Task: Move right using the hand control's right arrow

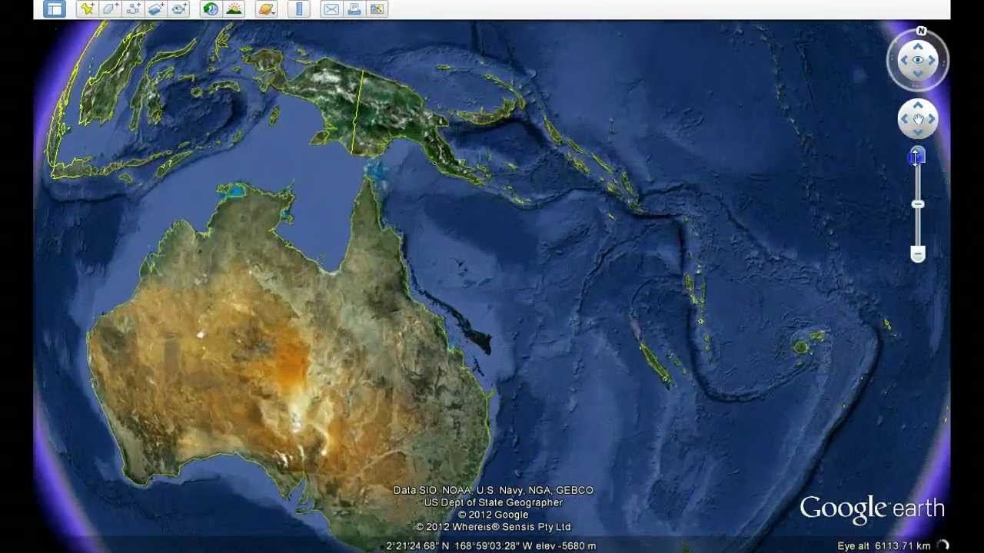Action: 931,119
